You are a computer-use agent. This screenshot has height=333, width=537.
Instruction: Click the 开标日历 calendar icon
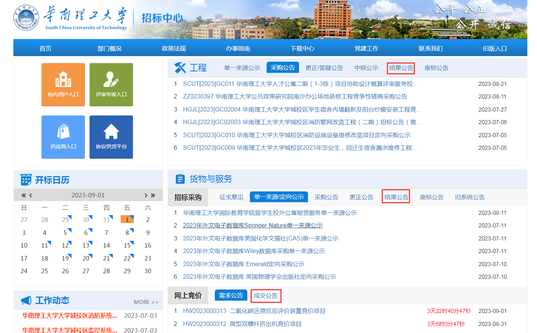26,180
